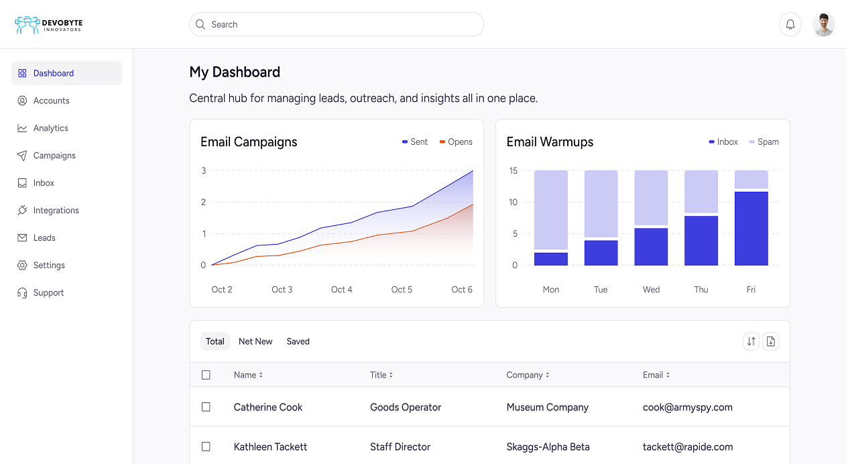Select Catherine Cook's row checkbox
Viewport: 846px width, 464px height.
[x=206, y=407]
